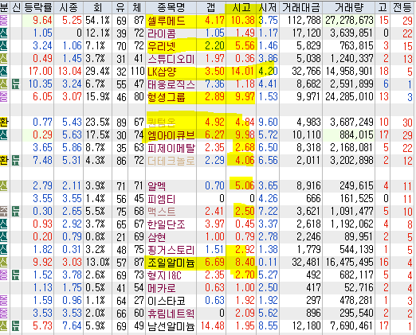The width and height of the screenshot is (416, 335).
Task: Click 우리넷 시고 value 5.56
Action: tap(245, 46)
